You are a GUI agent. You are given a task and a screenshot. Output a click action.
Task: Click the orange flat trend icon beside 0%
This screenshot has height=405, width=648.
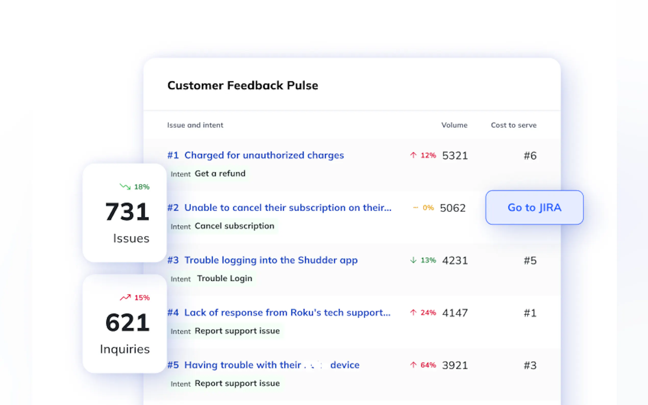tap(416, 208)
